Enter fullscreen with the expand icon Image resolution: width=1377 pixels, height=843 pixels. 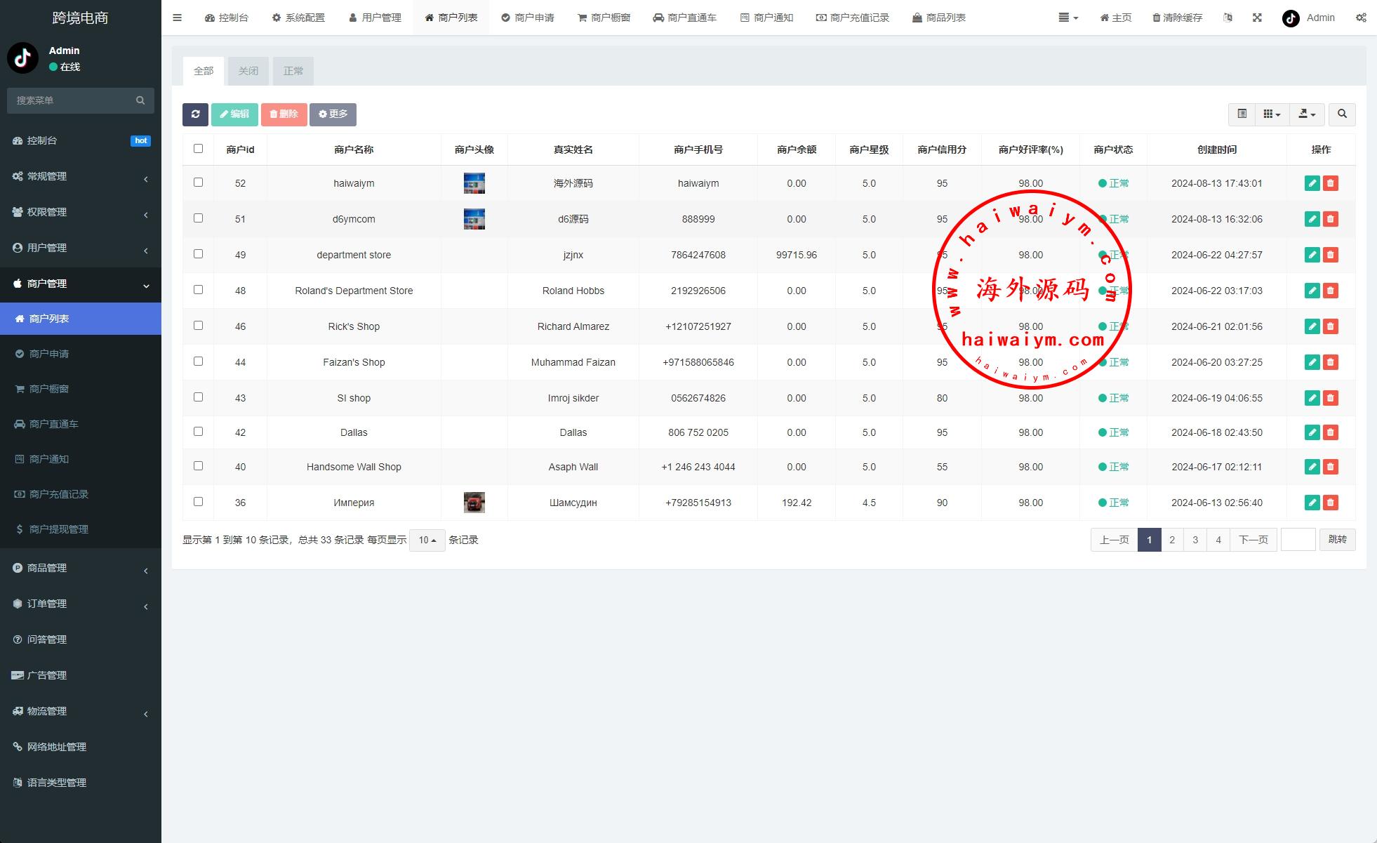coord(1257,18)
